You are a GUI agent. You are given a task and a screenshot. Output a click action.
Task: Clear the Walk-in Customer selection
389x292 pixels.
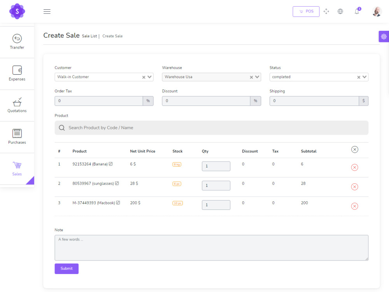(x=144, y=77)
